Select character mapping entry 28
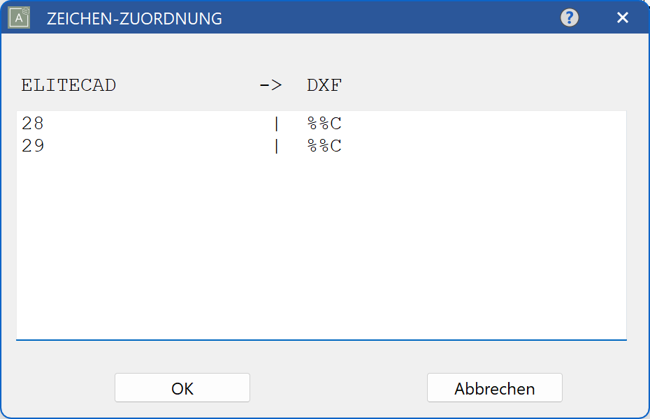The height and width of the screenshot is (419, 650). [32, 123]
